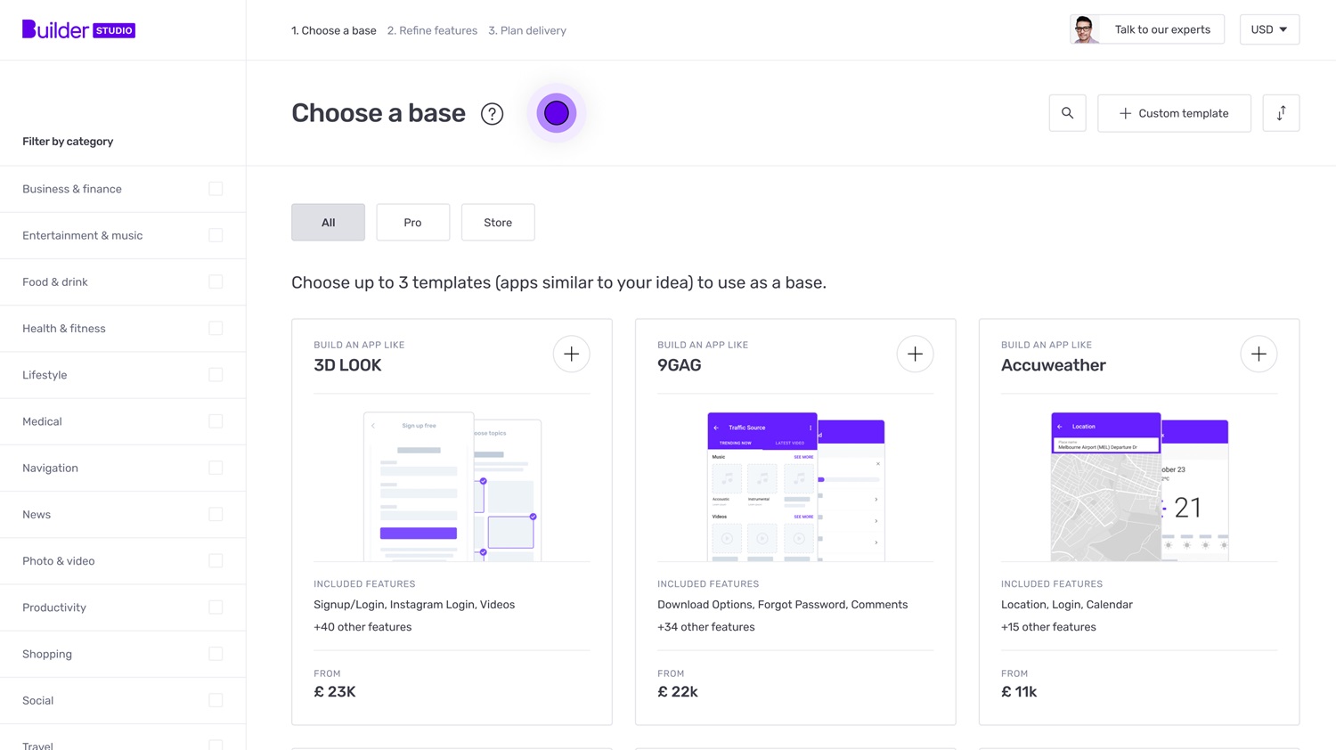Open the template search icon
Image resolution: width=1336 pixels, height=750 pixels.
pos(1067,113)
